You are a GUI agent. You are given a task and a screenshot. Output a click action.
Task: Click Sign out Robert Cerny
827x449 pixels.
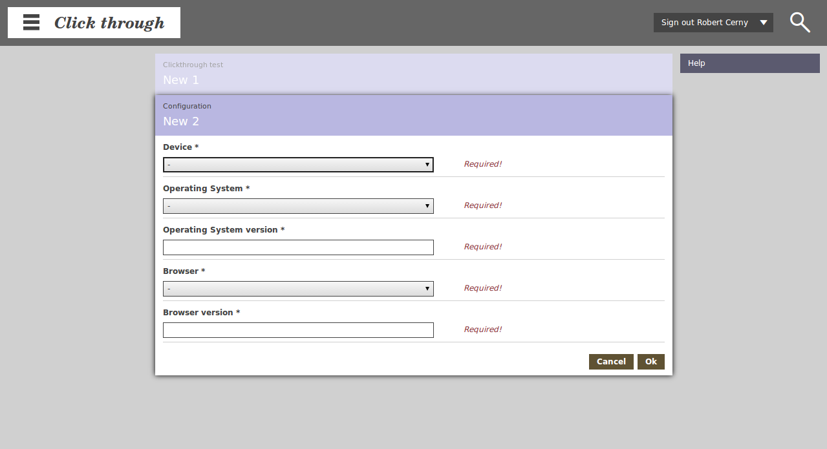[x=704, y=23]
